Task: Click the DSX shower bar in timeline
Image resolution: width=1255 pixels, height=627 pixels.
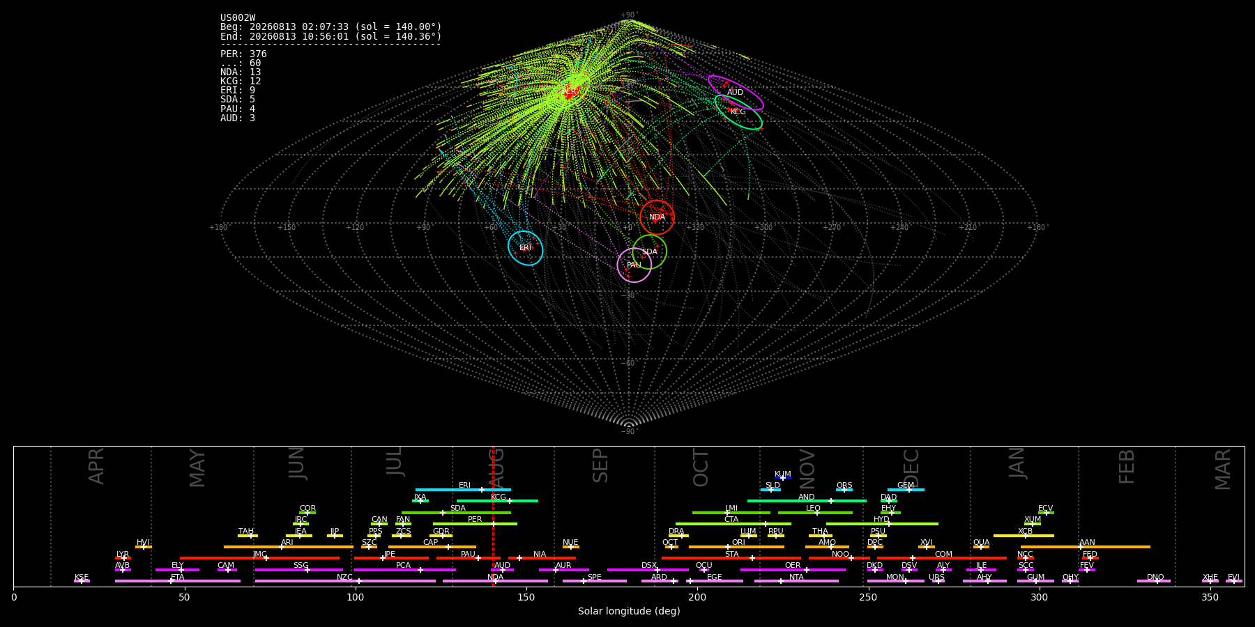Action: click(648, 570)
